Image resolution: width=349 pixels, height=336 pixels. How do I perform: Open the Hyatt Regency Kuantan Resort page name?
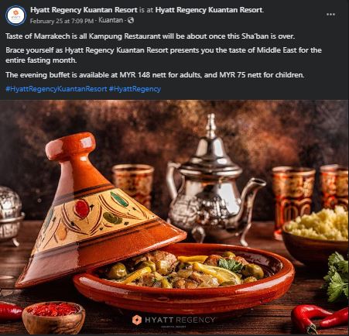(x=84, y=10)
